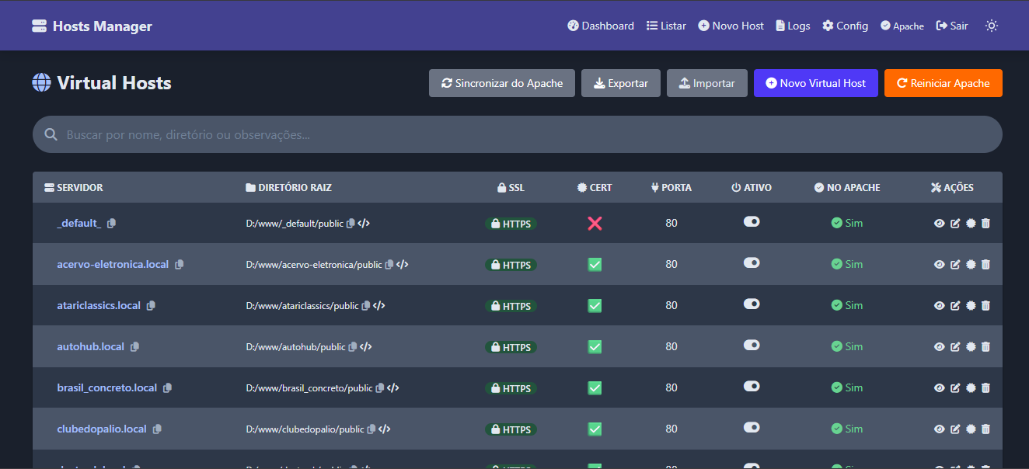The width and height of the screenshot is (1029, 469).
Task: Toggle active switch for acervo-eletronica.local
Action: (x=752, y=263)
